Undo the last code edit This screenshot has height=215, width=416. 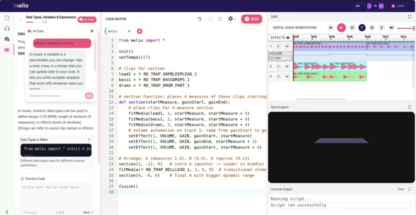[x=200, y=19]
